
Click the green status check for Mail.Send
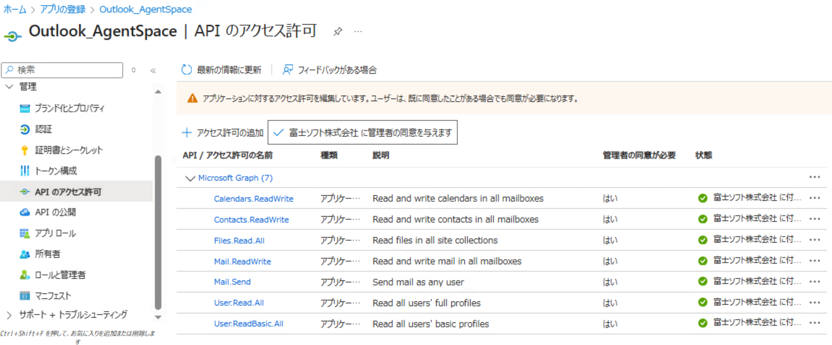702,281
